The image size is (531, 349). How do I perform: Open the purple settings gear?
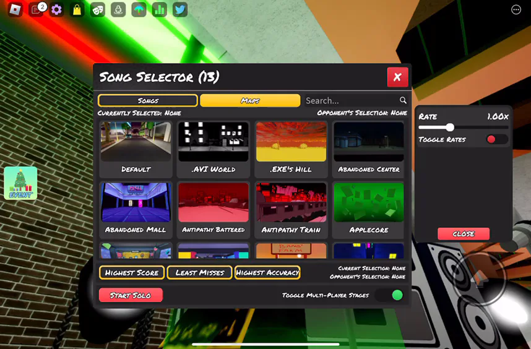coord(56,9)
